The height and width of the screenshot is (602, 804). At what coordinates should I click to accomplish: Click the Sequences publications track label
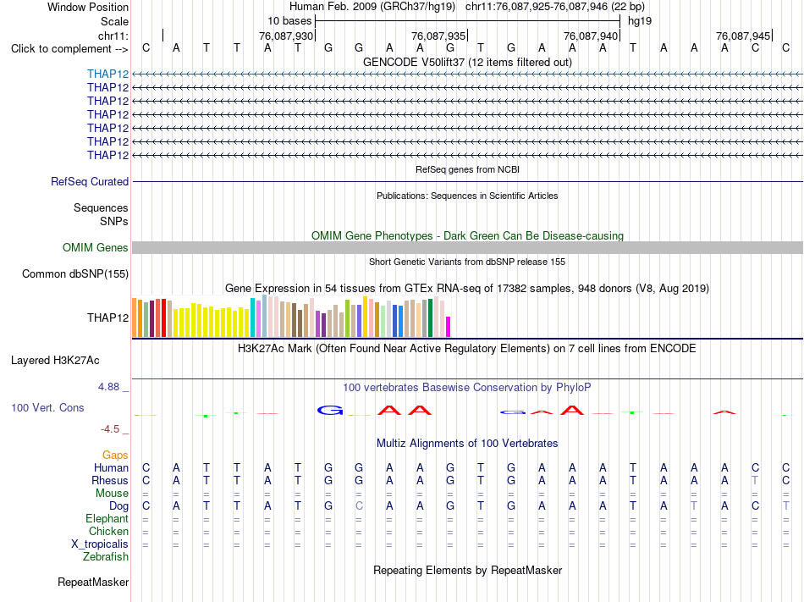click(x=101, y=207)
